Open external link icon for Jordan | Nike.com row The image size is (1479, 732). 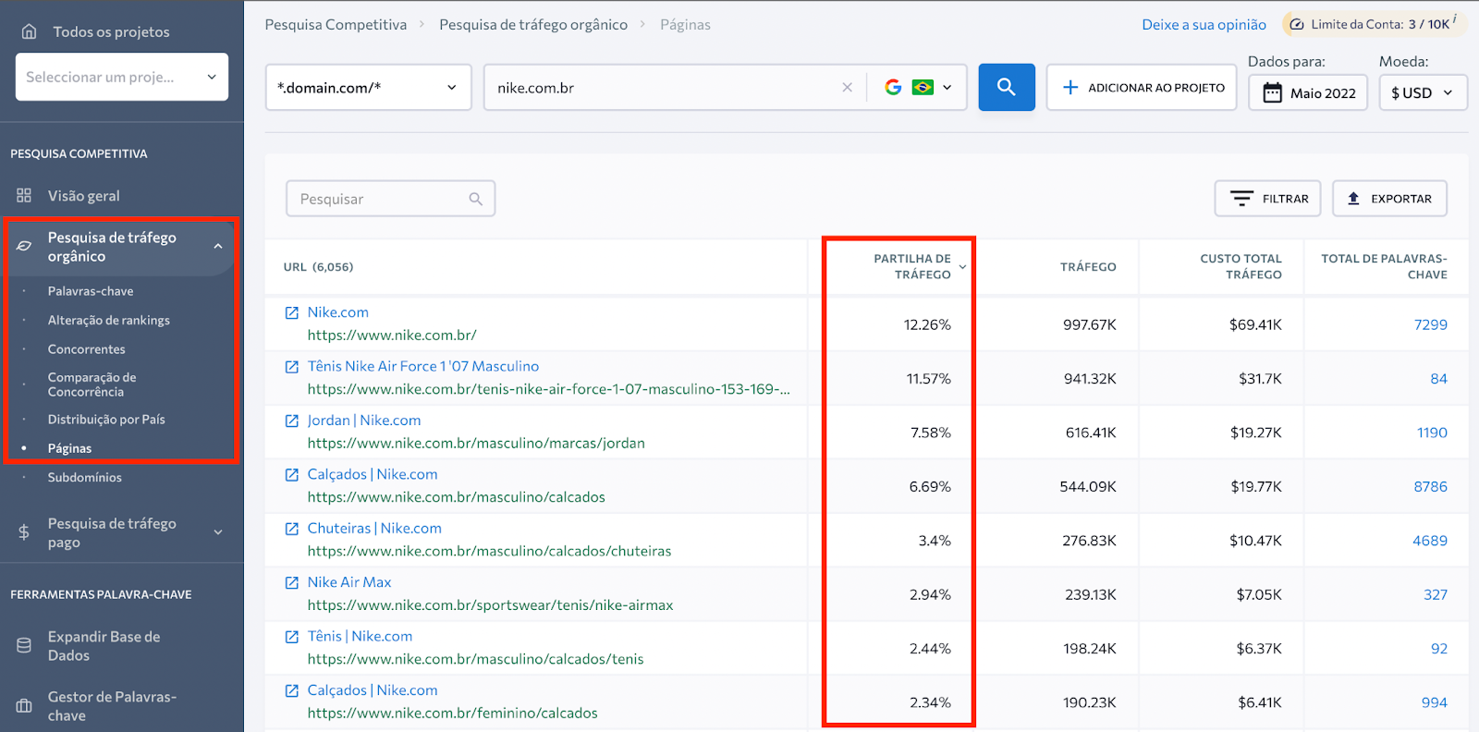point(292,421)
